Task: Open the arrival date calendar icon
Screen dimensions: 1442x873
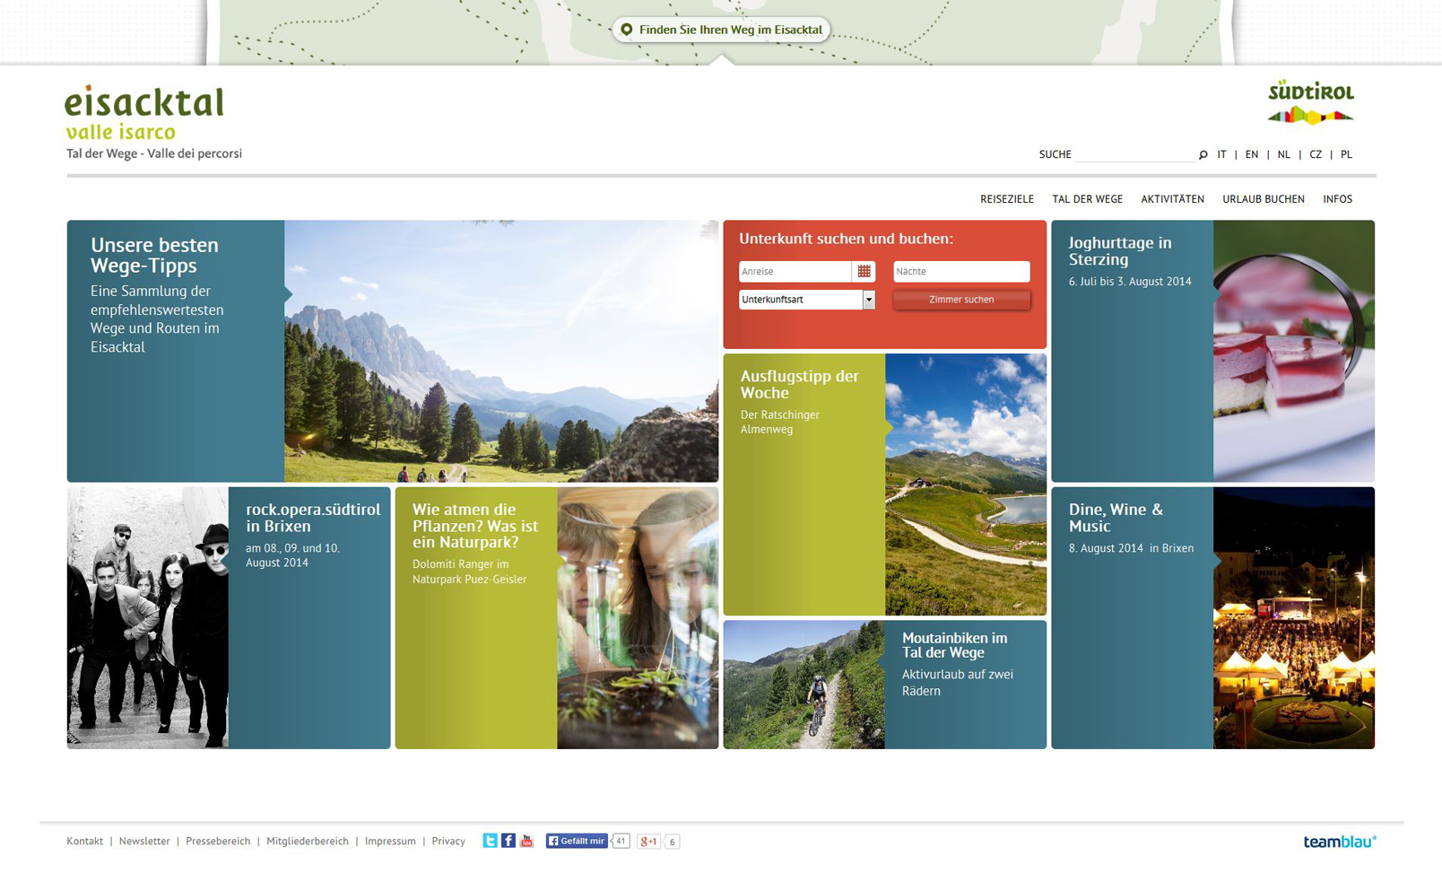Action: (864, 271)
